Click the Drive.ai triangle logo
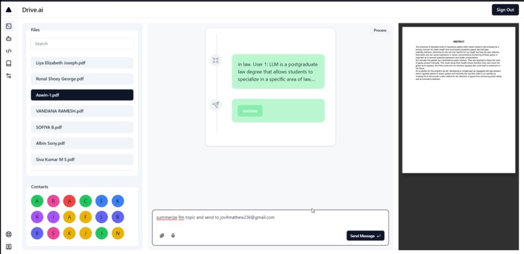Image resolution: width=524 pixels, height=254 pixels. (8, 10)
